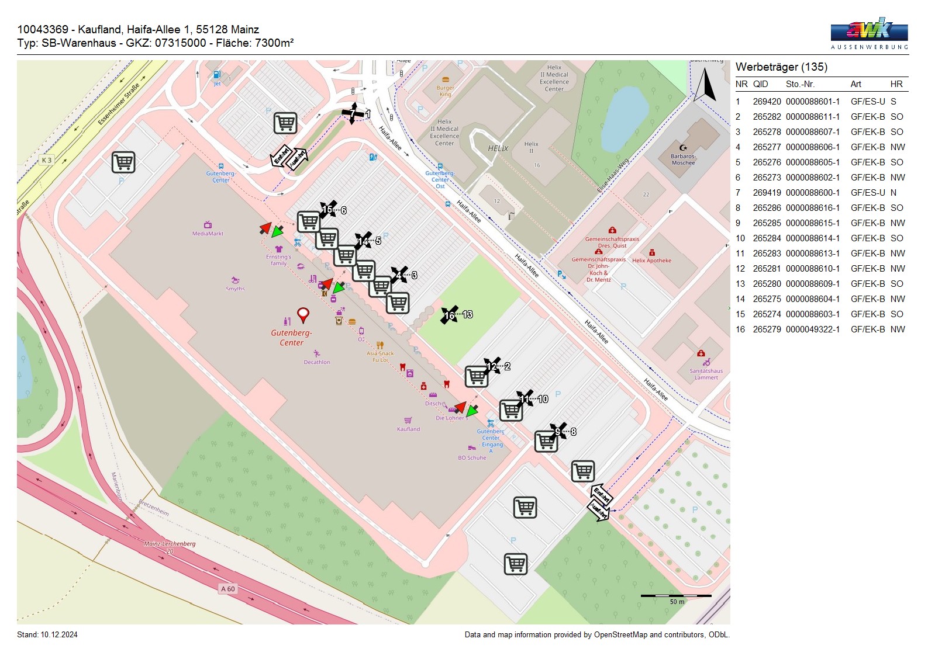Click the Helix Apotheke pharmacy icon
928x656 pixels.
[651, 252]
